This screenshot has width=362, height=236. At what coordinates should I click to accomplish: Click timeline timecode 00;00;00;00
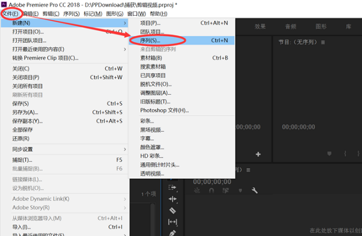[x=212, y=182]
